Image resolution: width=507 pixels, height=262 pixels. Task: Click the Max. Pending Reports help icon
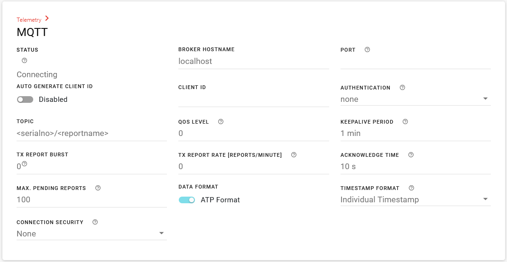(98, 188)
